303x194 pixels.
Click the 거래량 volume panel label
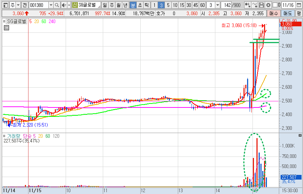click(x=14, y=136)
